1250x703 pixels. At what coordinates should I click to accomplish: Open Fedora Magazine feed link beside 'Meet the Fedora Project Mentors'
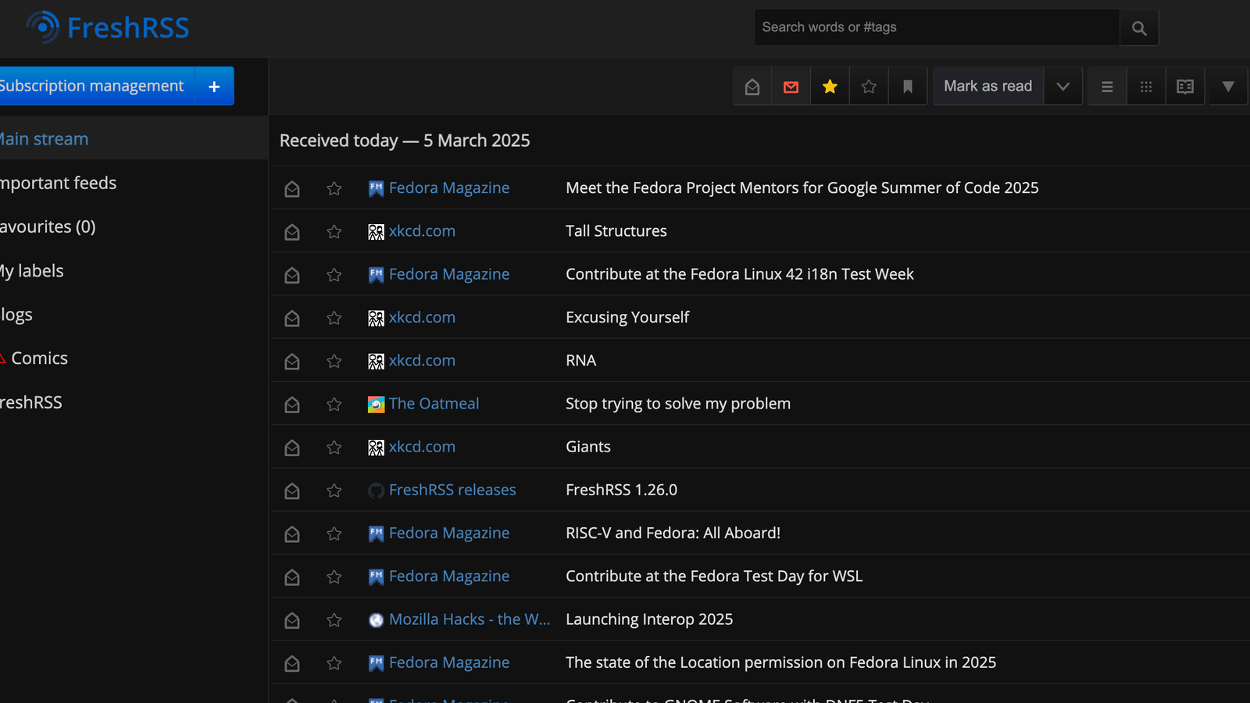pyautogui.click(x=439, y=188)
